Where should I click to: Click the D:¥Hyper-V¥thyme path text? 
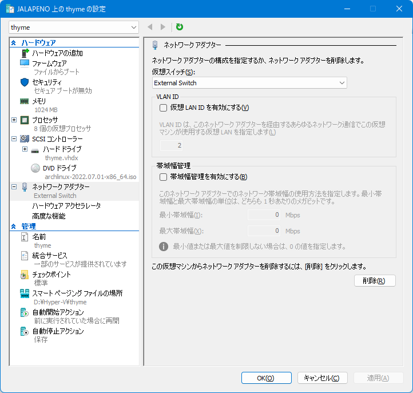click(60, 302)
